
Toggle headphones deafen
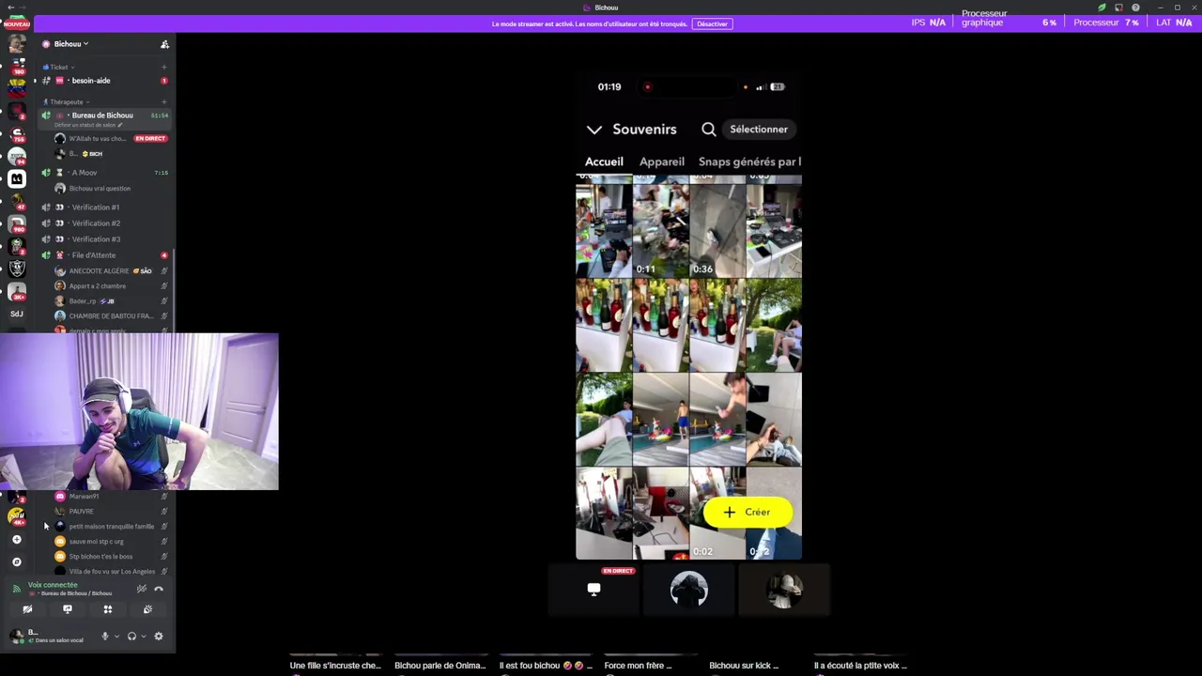tap(131, 637)
